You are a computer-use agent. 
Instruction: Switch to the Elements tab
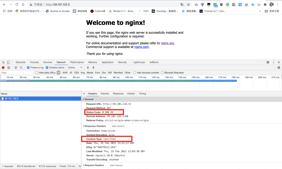click(x=21, y=62)
